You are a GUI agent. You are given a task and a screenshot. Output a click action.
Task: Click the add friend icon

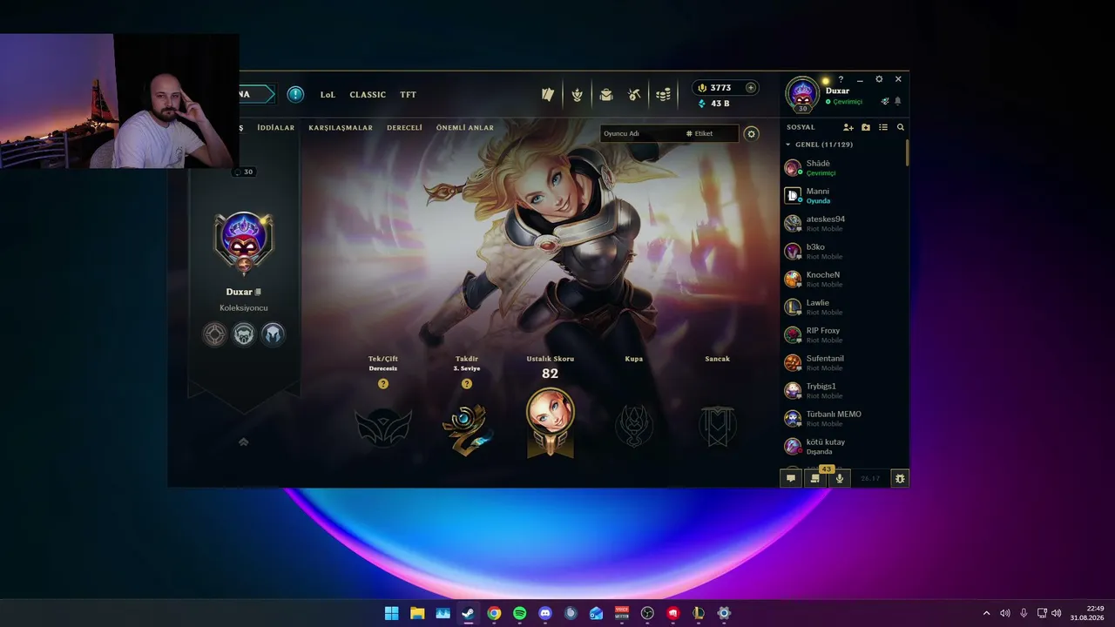(848, 127)
